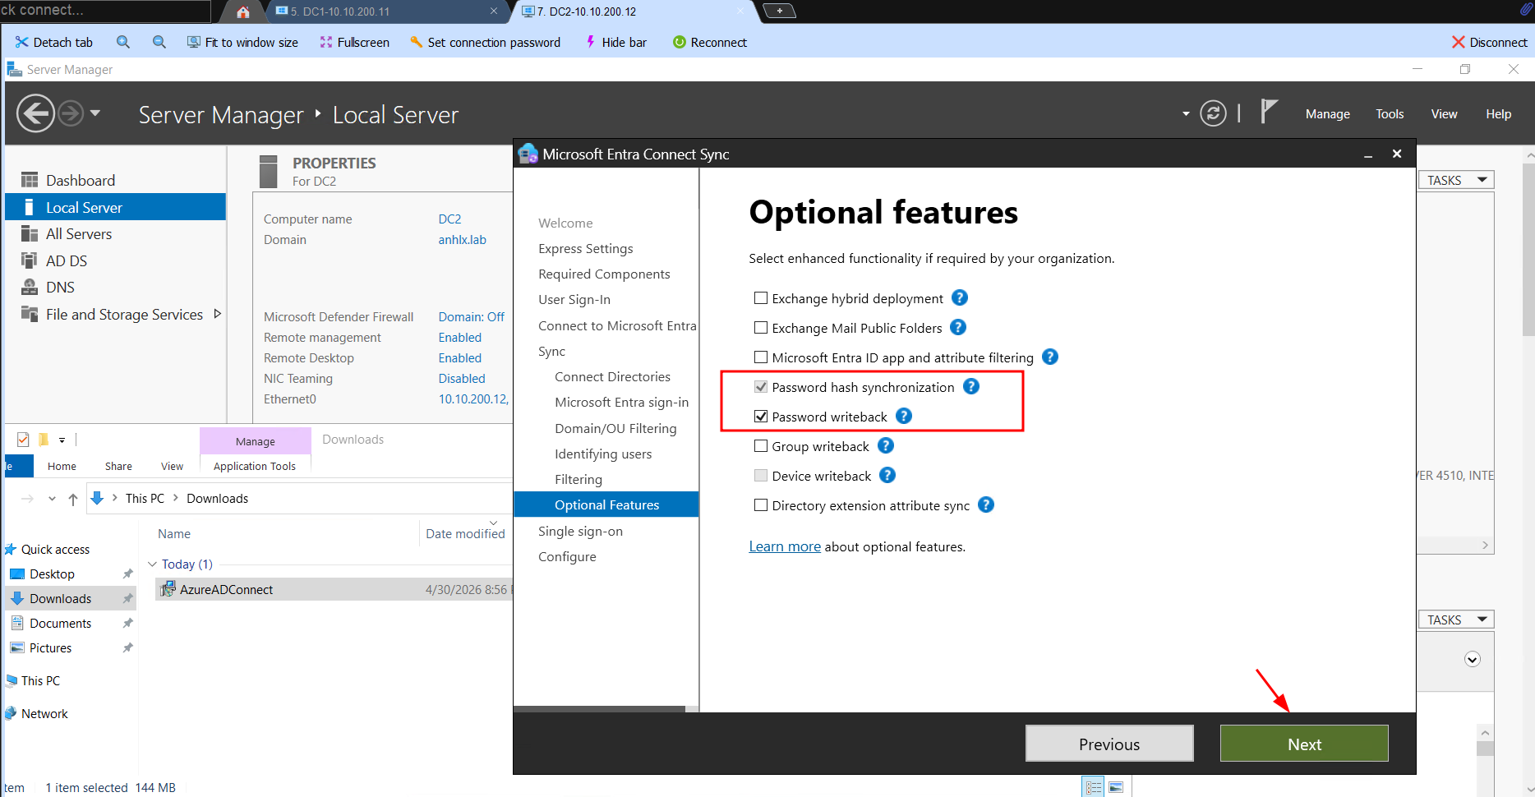
Task: Expand File and Storage Services submenu
Action: click(217, 314)
